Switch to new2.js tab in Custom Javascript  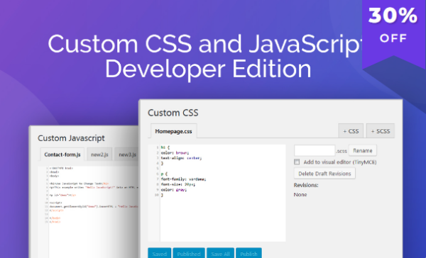99,155
